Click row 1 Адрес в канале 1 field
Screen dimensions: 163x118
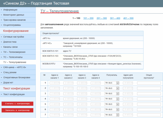tap(55, 83)
